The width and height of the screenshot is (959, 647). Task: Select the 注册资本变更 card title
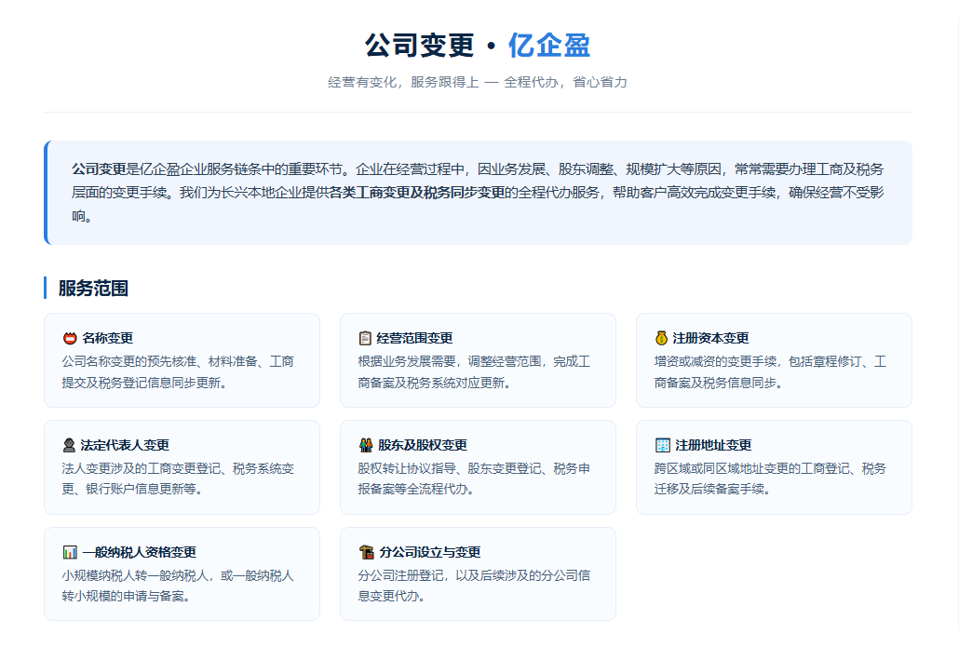pyautogui.click(x=710, y=338)
